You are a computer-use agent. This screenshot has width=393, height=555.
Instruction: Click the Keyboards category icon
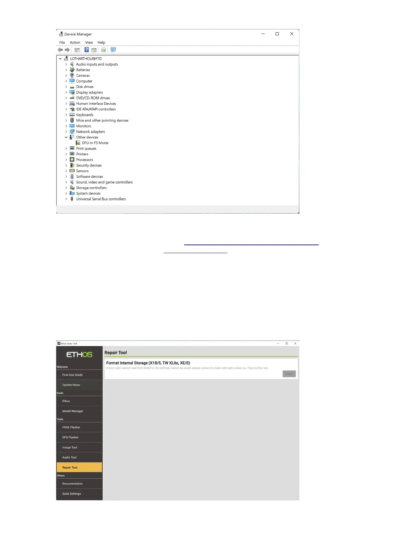click(x=72, y=115)
